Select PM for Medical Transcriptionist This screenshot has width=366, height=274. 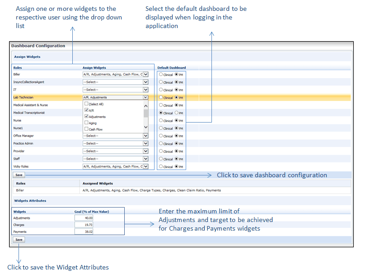(177, 113)
